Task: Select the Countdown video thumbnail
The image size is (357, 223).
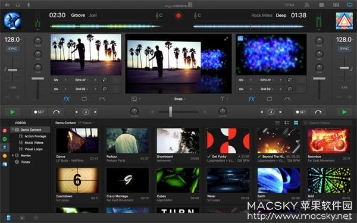Action: pyautogui.click(x=77, y=180)
